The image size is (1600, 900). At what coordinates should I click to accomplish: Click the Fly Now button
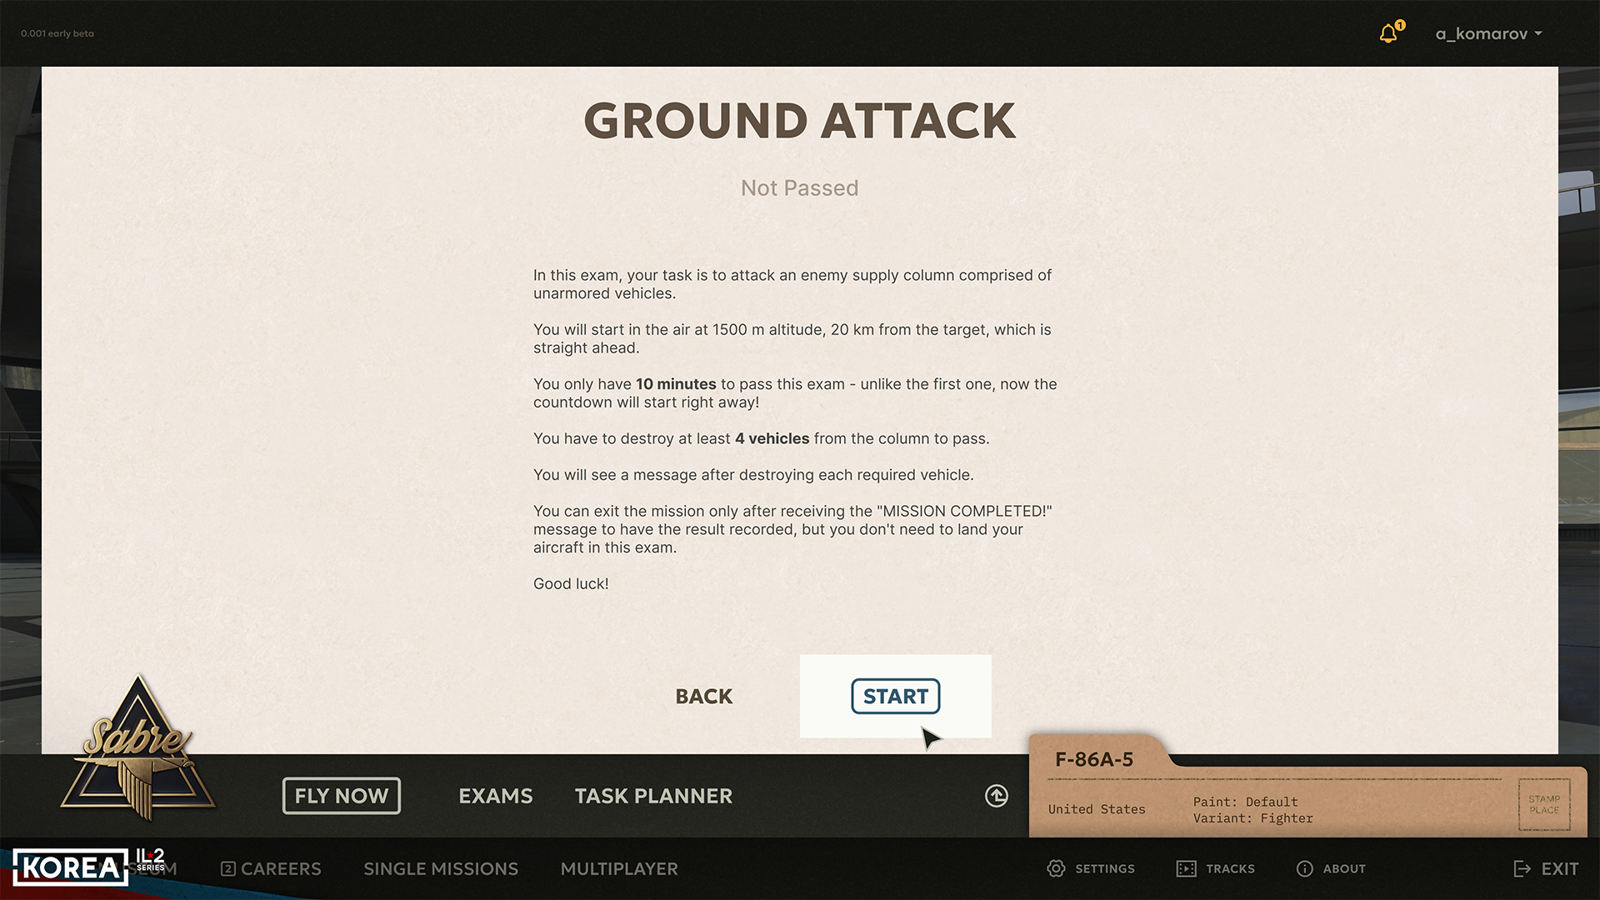tap(342, 796)
